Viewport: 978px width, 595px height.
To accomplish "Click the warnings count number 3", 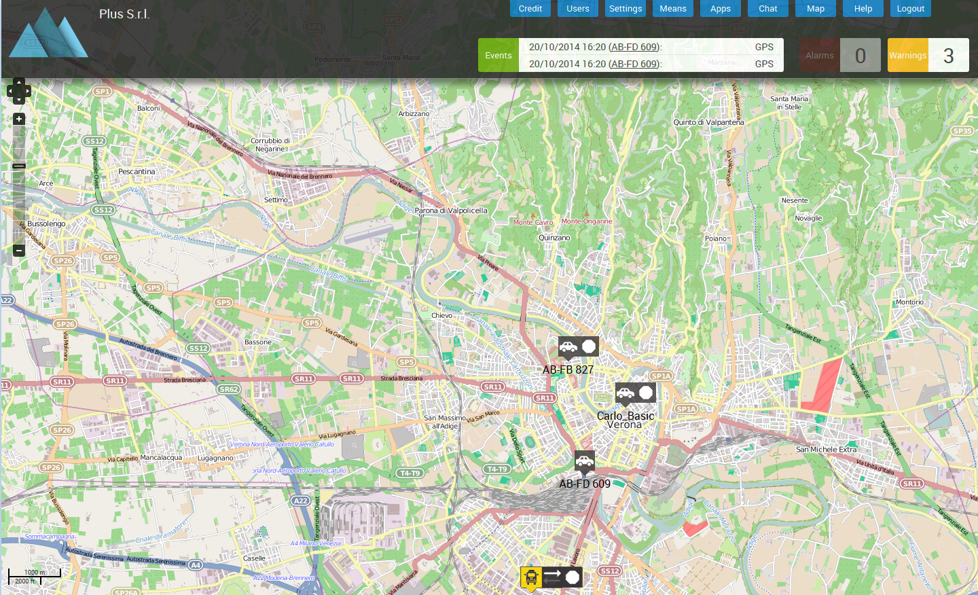I will [949, 56].
